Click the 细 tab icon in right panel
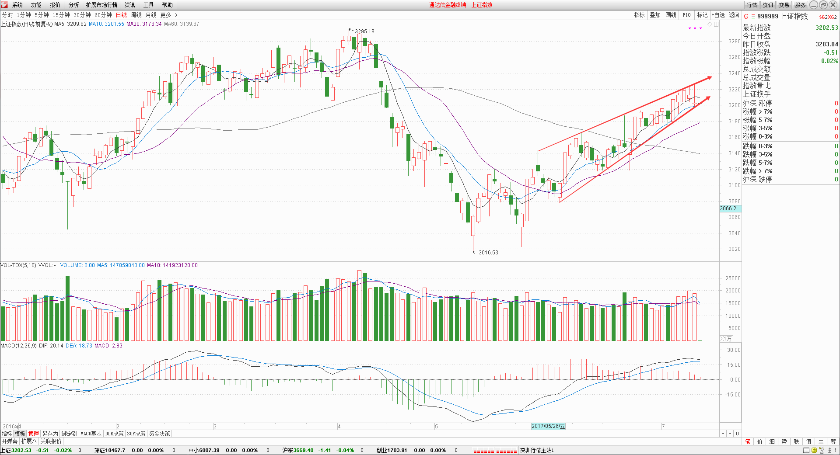 pyautogui.click(x=772, y=441)
